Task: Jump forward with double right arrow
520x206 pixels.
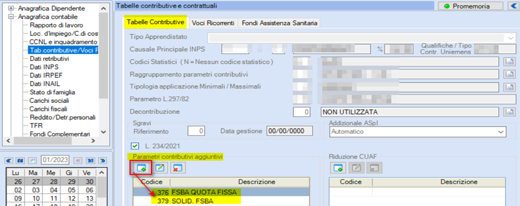Action: 90,160
